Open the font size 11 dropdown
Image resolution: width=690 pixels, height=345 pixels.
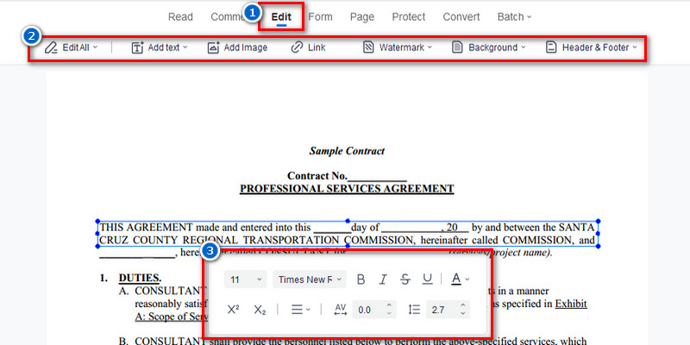tap(245, 279)
